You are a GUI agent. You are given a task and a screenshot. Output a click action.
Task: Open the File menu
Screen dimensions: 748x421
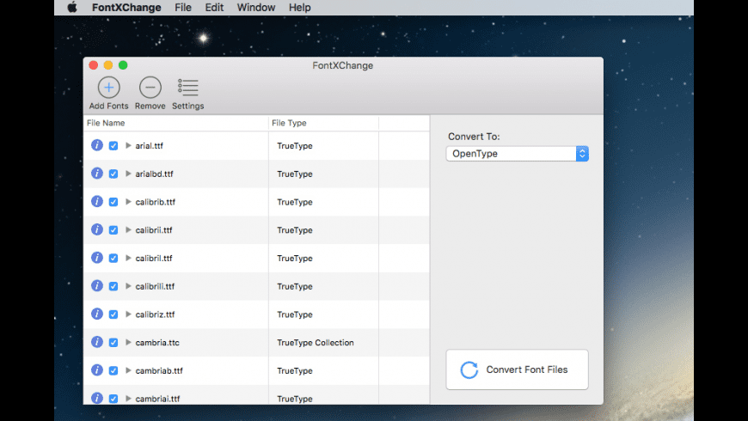[x=182, y=8]
